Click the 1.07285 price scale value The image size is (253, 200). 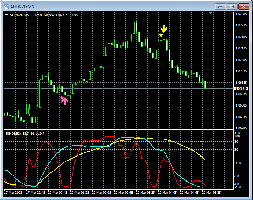point(241,14)
